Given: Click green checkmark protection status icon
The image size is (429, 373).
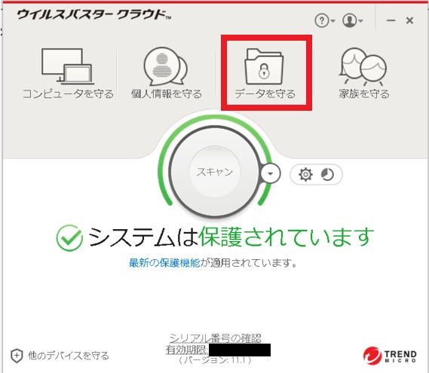Looking at the screenshot, I should [x=69, y=238].
